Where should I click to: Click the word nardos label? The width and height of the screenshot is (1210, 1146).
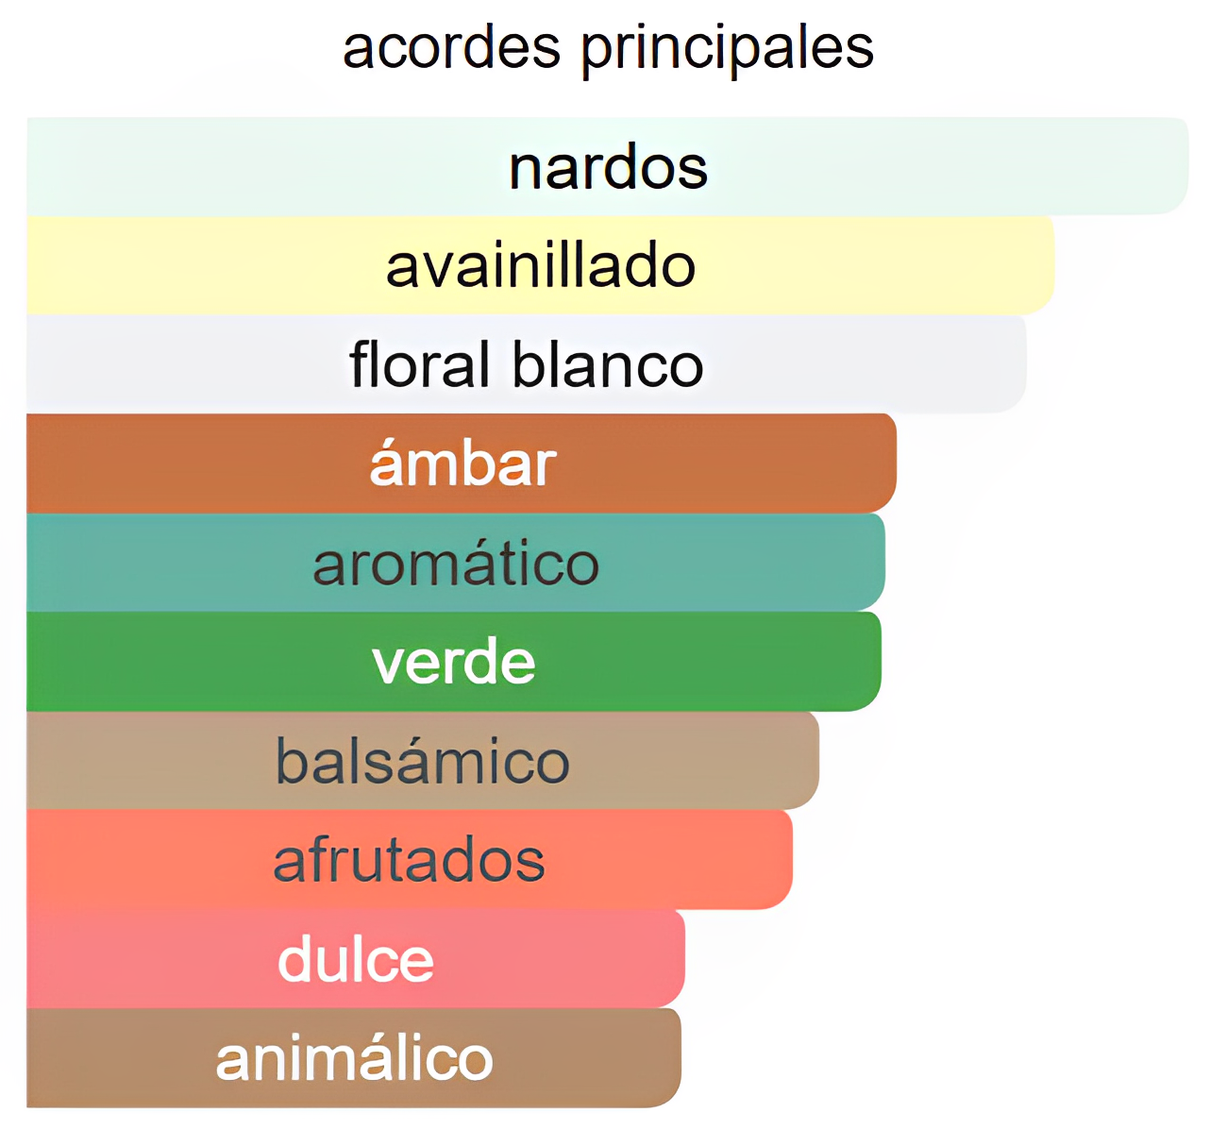click(608, 168)
